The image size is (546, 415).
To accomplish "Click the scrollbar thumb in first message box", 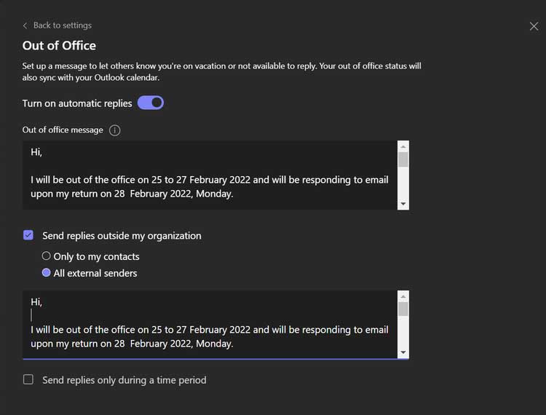I will click(403, 159).
